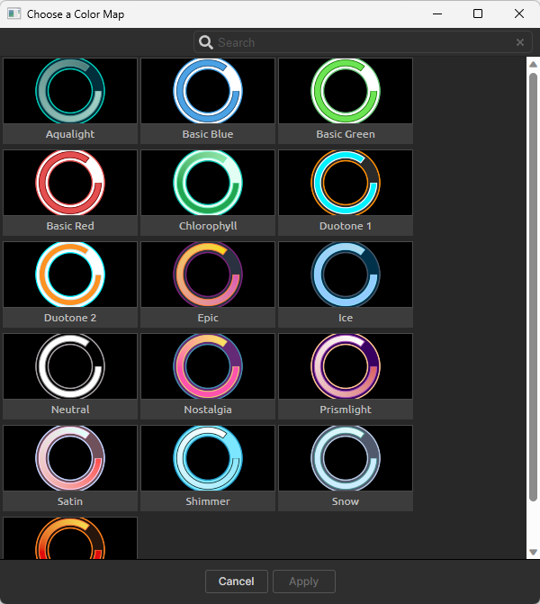Close the Choose a Color Map dialog
540x604 pixels.
[x=519, y=14]
